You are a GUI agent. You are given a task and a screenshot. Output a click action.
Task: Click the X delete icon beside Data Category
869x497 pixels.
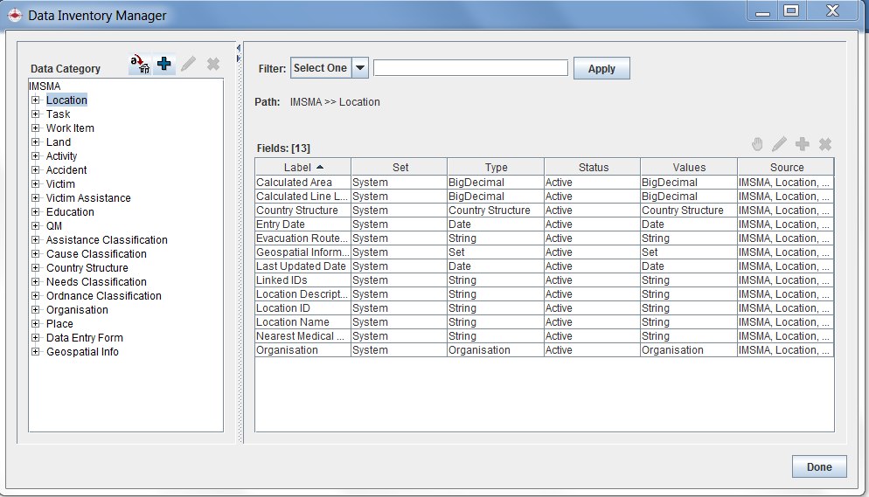pyautogui.click(x=212, y=64)
